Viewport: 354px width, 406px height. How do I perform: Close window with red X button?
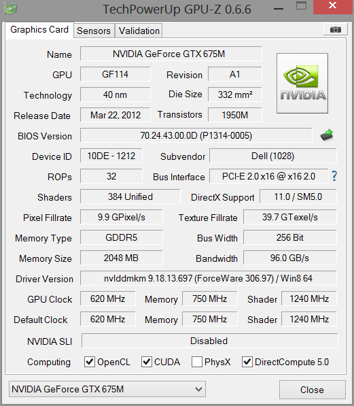tap(333, 6)
